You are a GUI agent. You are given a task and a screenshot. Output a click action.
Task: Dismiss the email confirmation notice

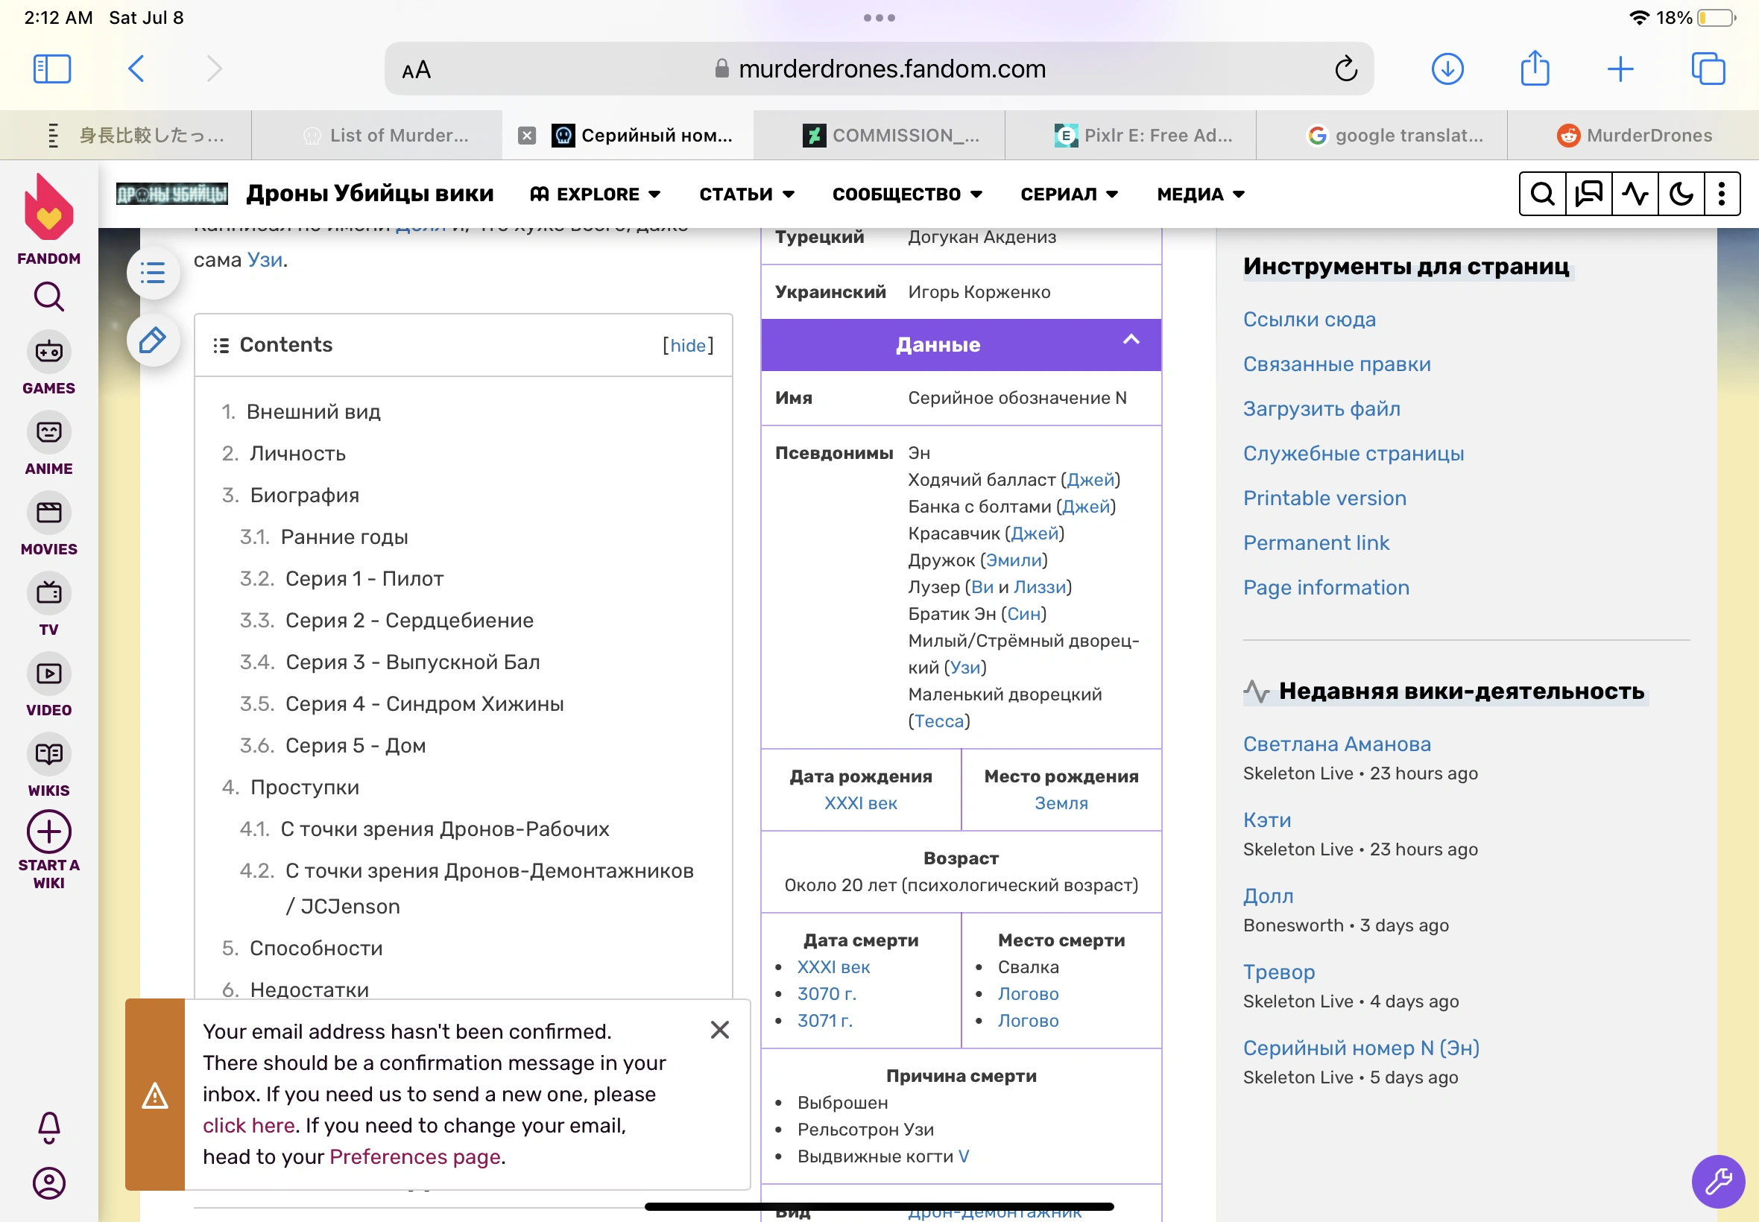click(719, 1030)
